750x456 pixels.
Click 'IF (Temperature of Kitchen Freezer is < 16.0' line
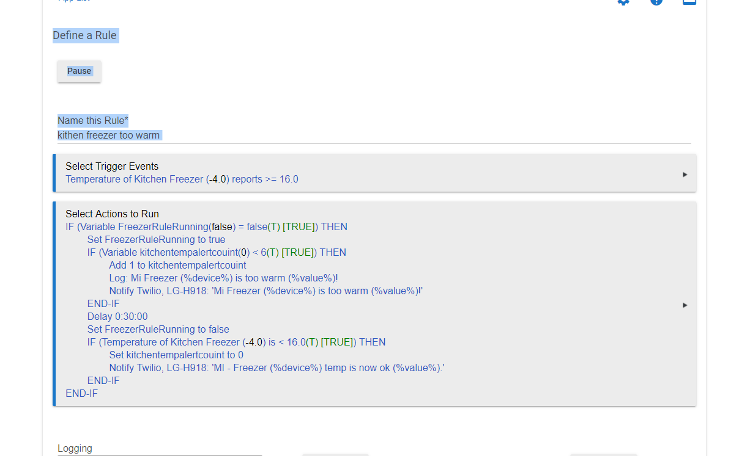(236, 342)
